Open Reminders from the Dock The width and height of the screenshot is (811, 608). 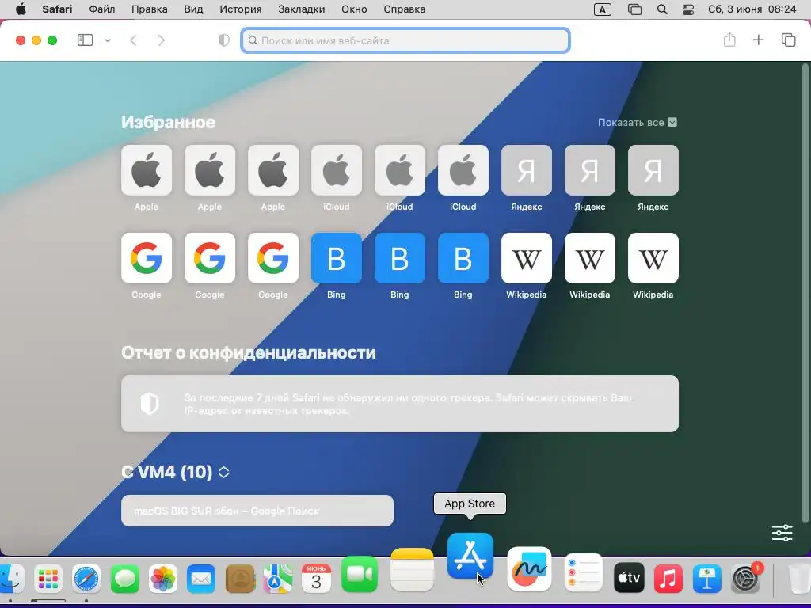[584, 572]
